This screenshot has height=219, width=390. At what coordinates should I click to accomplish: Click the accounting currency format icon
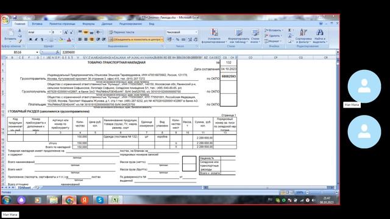pyautogui.click(x=169, y=40)
